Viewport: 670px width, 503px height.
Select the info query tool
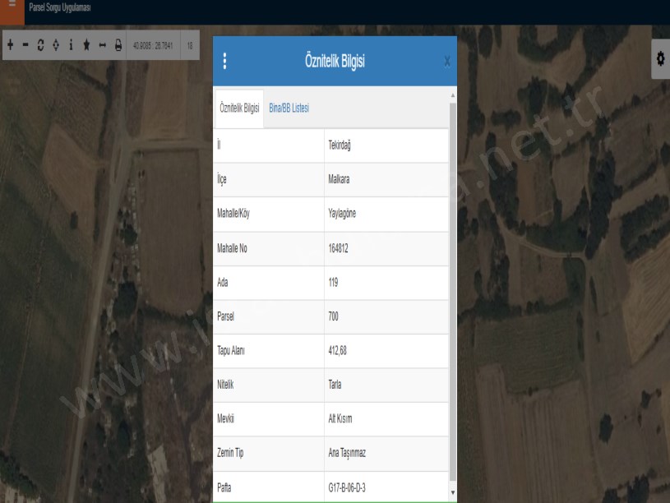72,44
